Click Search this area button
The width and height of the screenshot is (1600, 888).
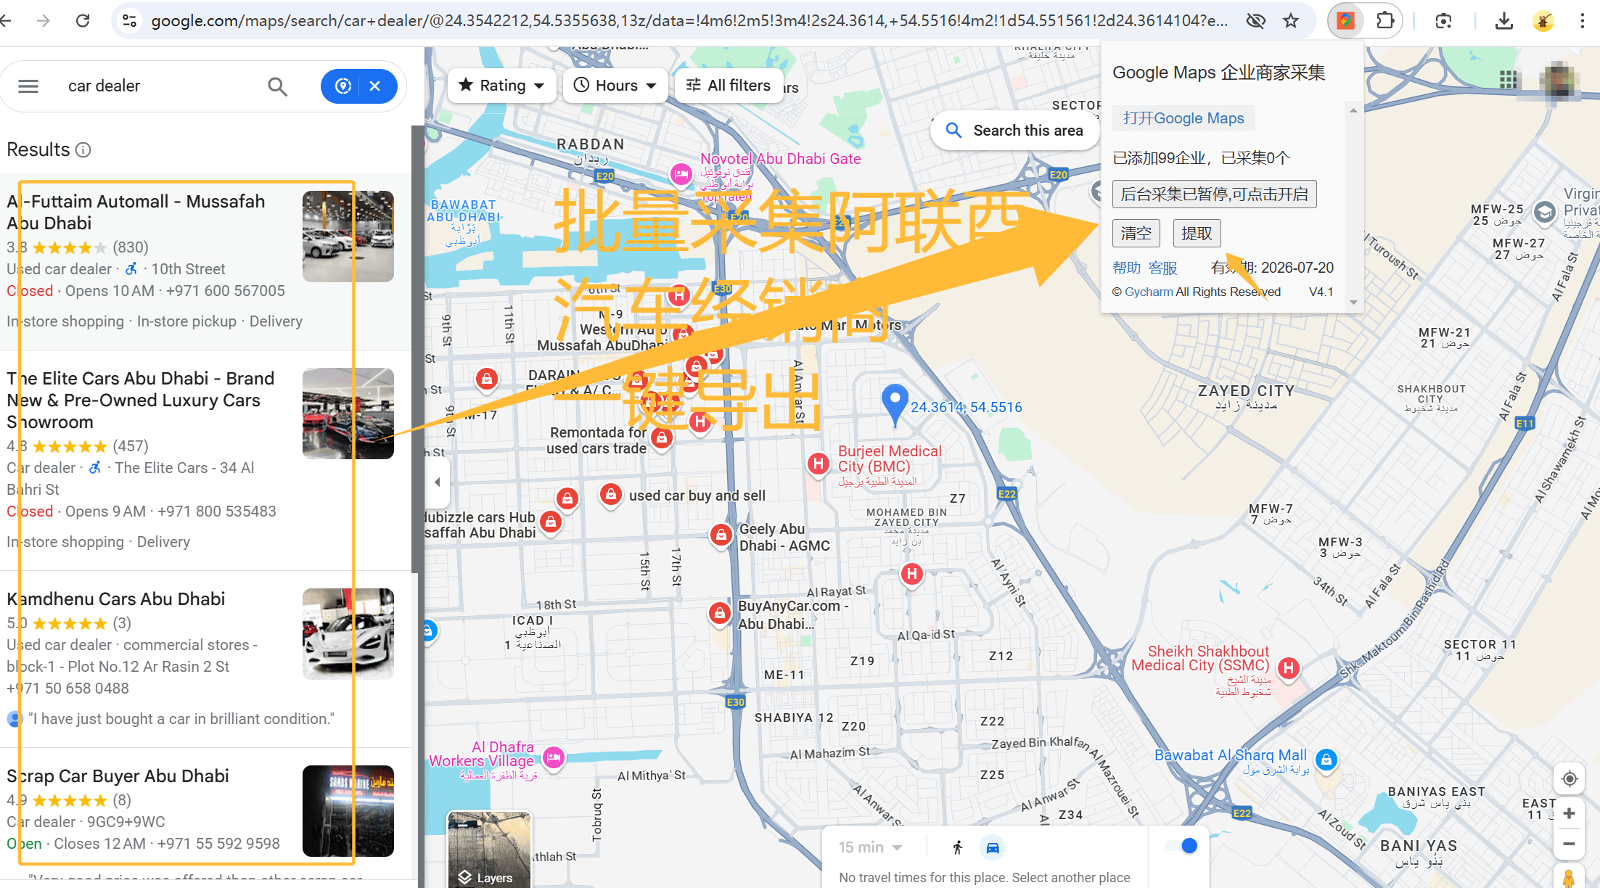coord(1014,131)
